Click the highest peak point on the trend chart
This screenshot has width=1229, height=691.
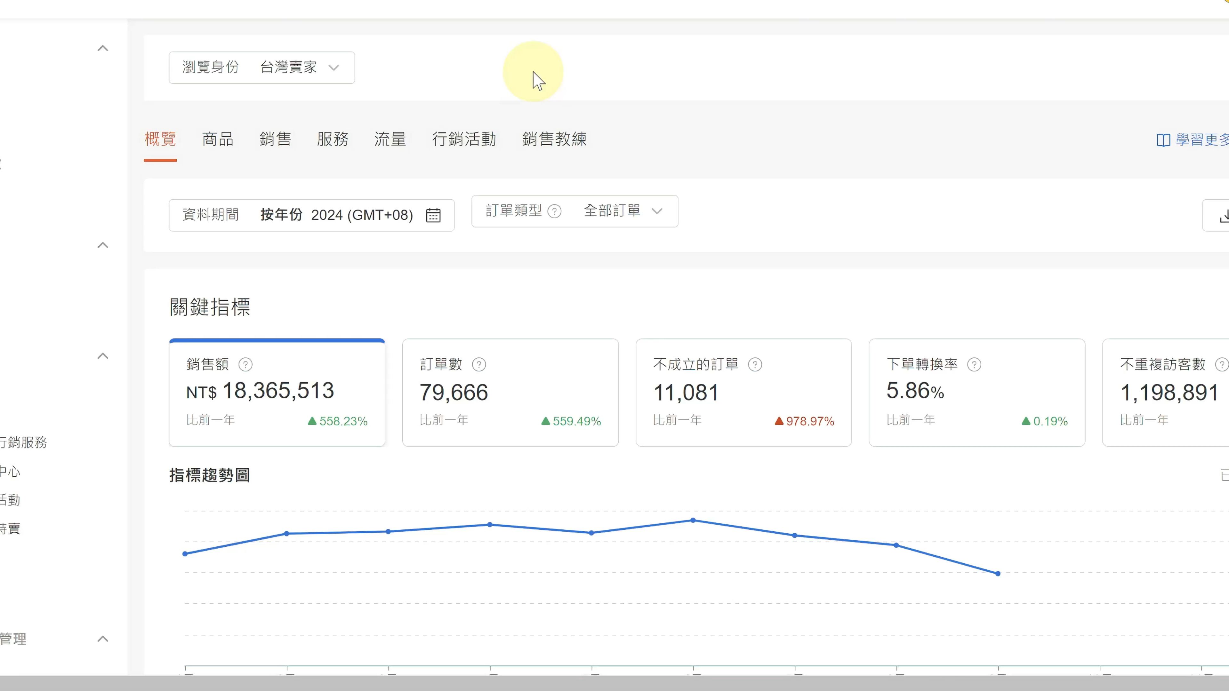tap(693, 520)
